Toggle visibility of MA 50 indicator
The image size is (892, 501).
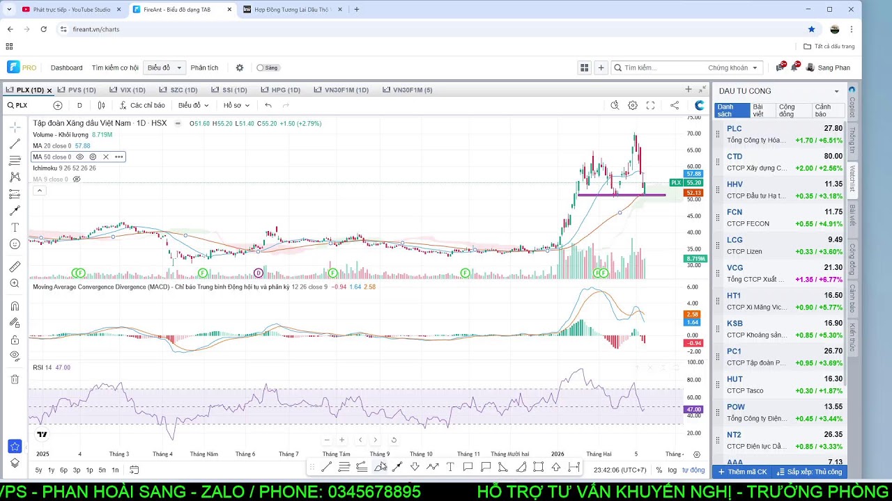pos(79,157)
